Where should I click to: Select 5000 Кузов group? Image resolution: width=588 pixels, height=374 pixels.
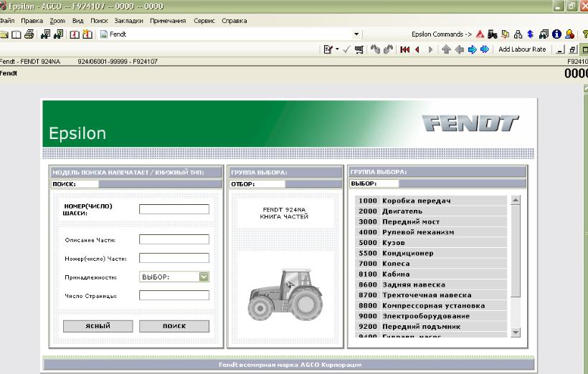(x=431, y=243)
